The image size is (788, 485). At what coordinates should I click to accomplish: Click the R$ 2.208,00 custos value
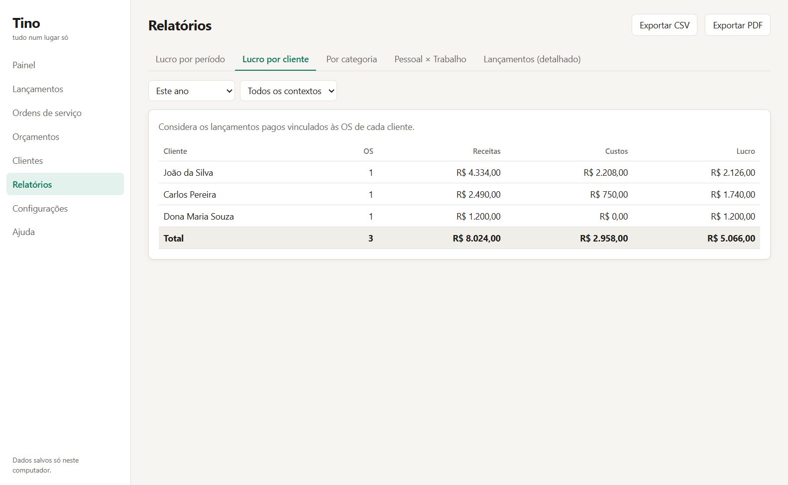pyautogui.click(x=606, y=173)
